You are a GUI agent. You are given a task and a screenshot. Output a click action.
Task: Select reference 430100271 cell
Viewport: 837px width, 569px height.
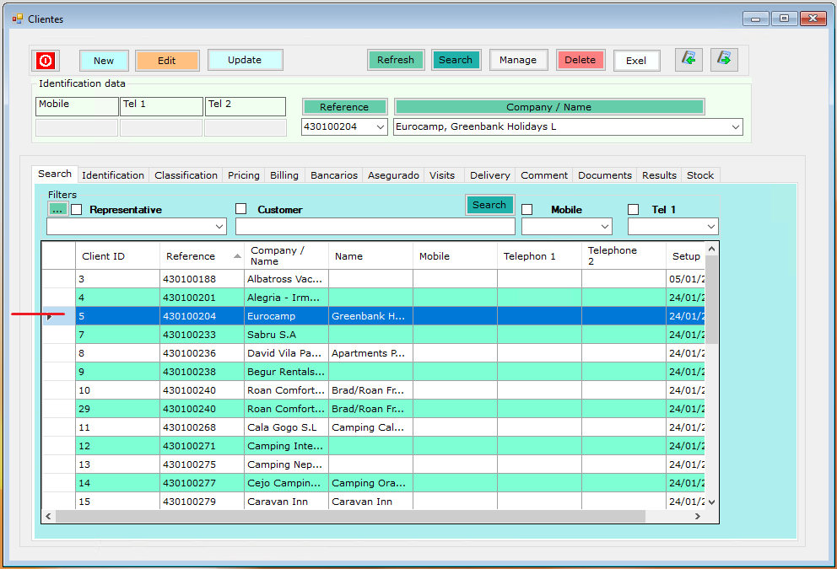202,446
